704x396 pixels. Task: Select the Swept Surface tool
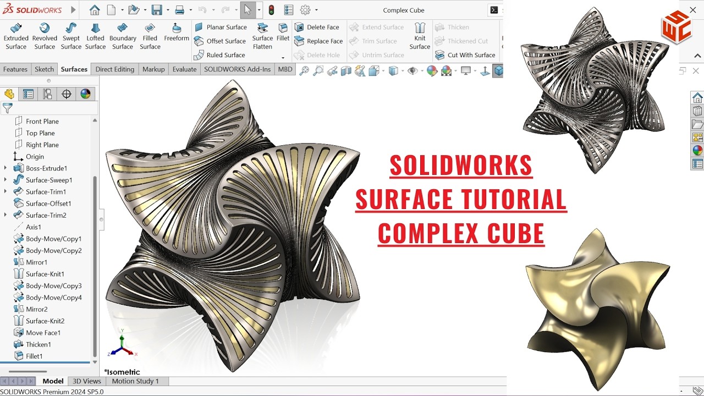coord(71,36)
